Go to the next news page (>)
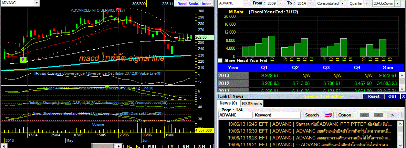The width and height of the screenshot is (406, 148). [392, 115]
